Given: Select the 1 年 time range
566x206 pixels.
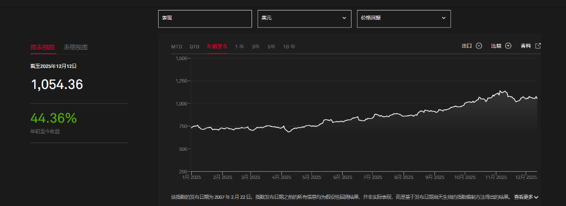Looking at the screenshot, I should click(x=240, y=47).
